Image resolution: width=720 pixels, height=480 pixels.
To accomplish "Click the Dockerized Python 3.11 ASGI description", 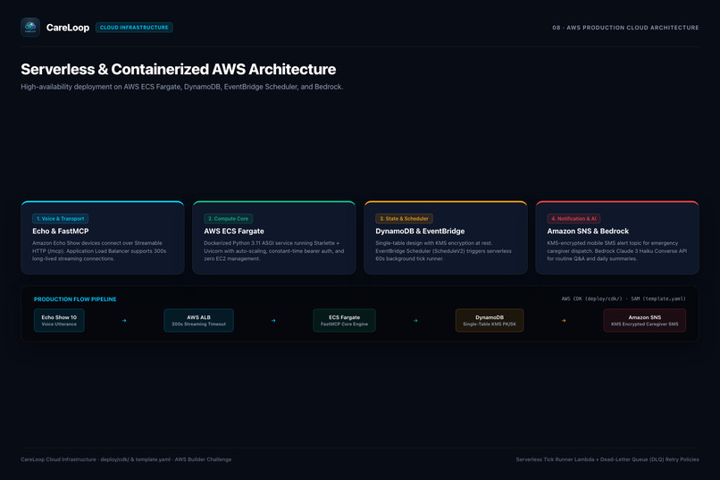I will [x=273, y=251].
